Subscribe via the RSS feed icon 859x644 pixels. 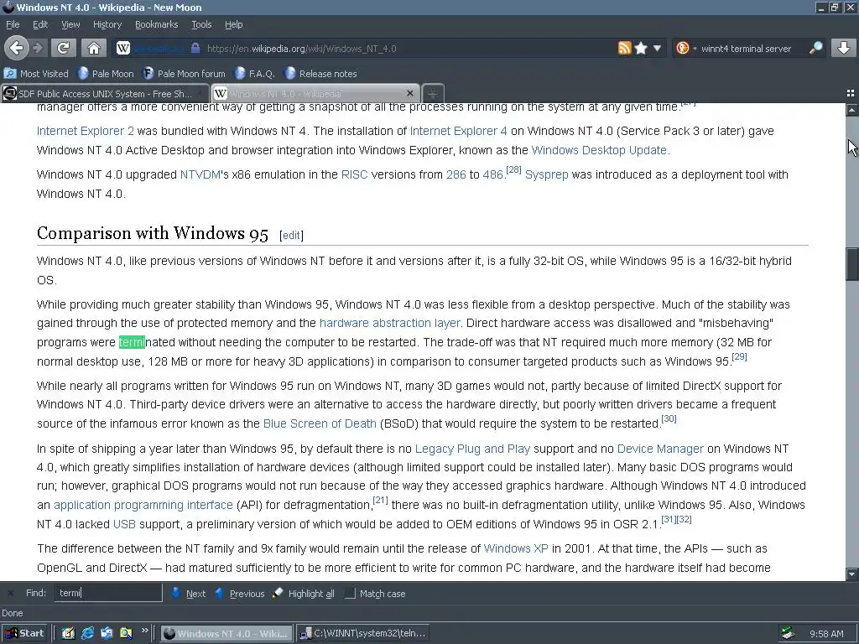(624, 48)
